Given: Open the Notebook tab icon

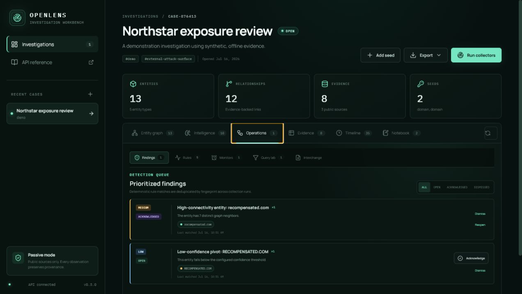Looking at the screenshot, I should (385, 133).
